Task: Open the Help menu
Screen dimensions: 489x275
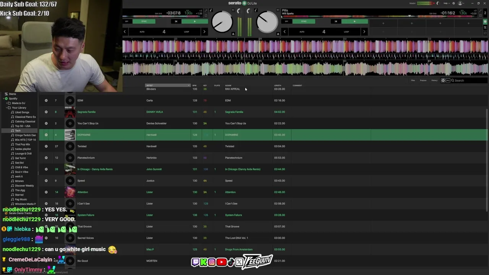Action: pyautogui.click(x=446, y=3)
